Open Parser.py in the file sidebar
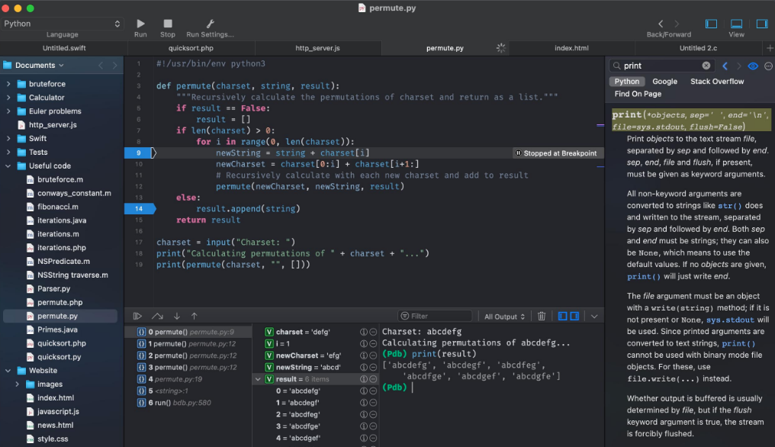This screenshot has height=447, width=775. [x=53, y=289]
